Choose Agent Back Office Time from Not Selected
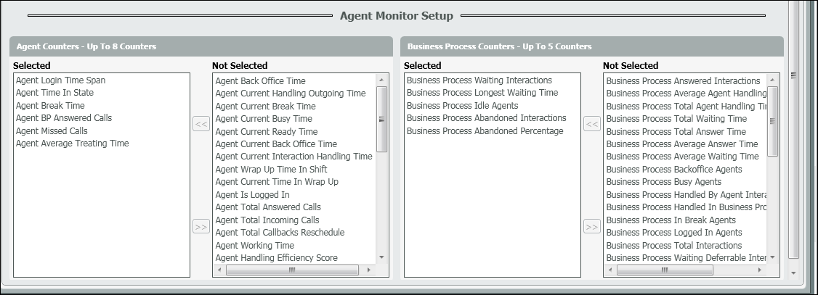Screen dimensions: 818x295 point(261,81)
